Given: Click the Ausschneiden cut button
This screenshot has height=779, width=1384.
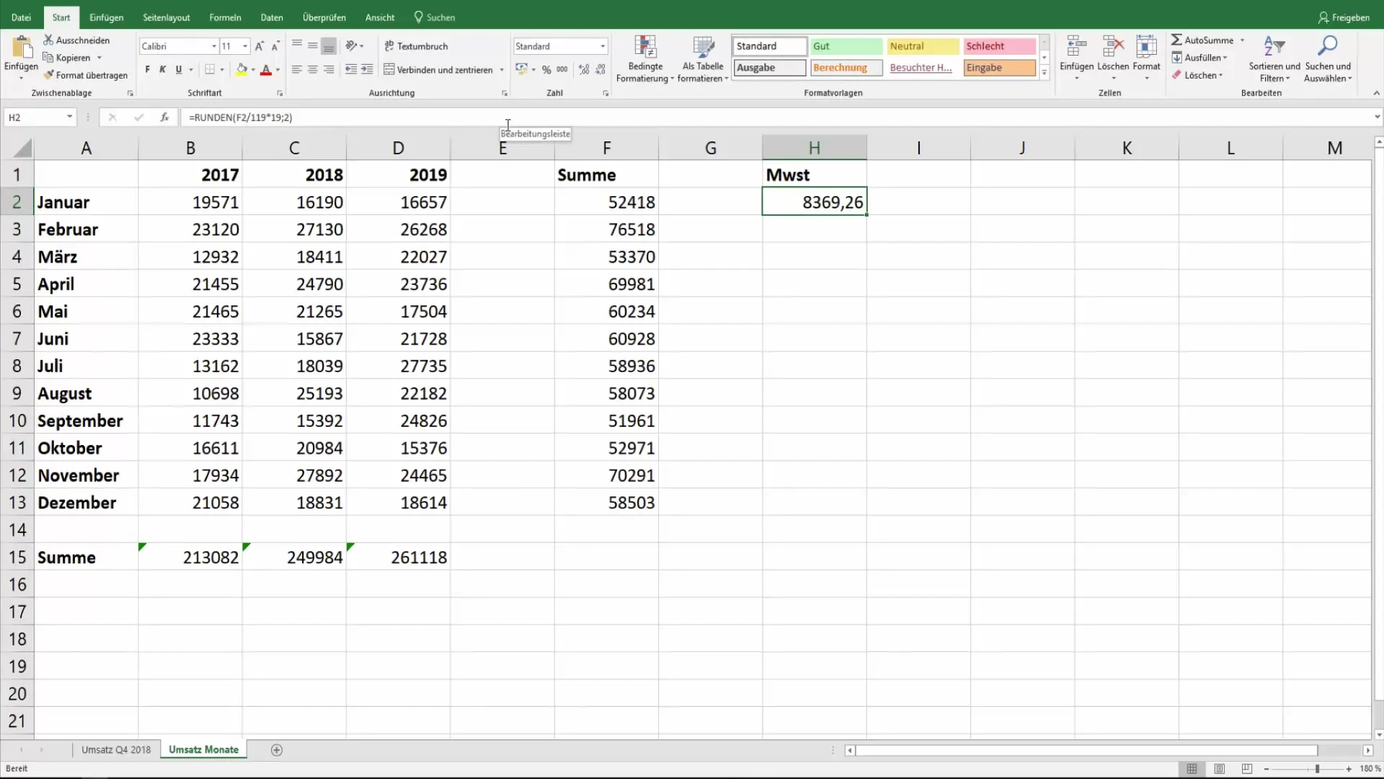Looking at the screenshot, I should click(76, 40).
